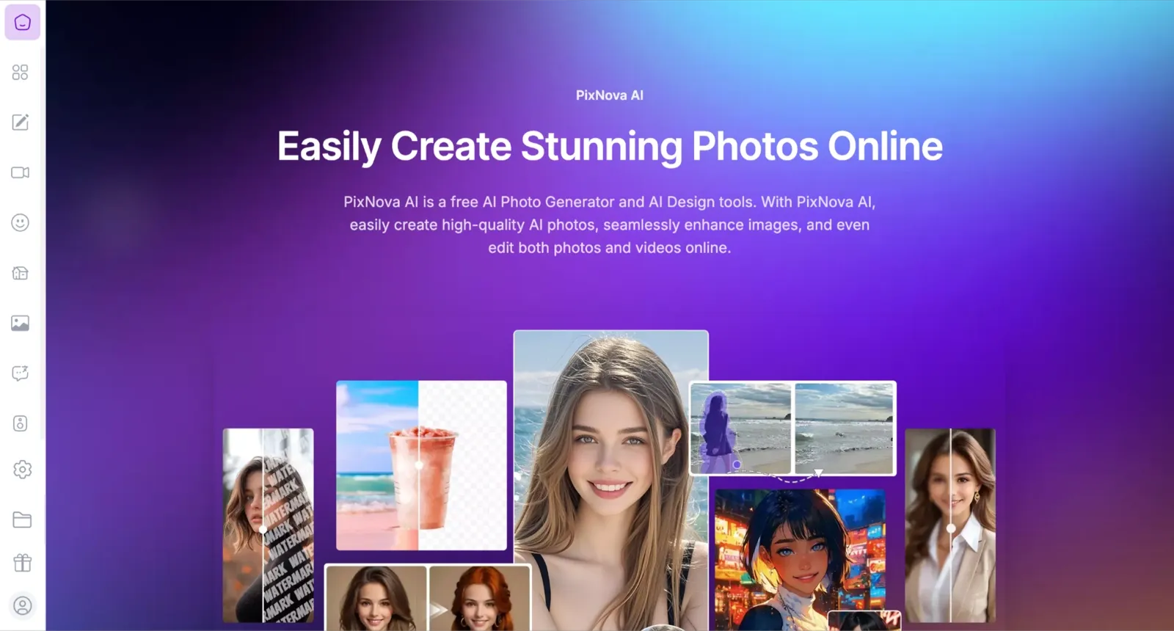Screen dimensions: 1174x631
Task: Select the house design icon in sidebar
Action: click(x=21, y=273)
